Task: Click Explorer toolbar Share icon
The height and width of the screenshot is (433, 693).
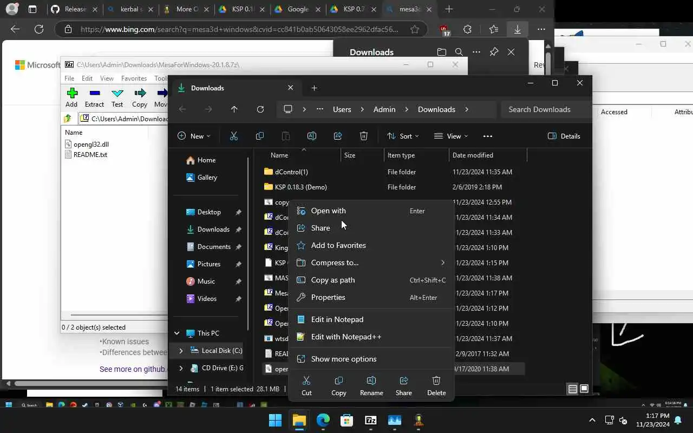Action: pos(338,136)
